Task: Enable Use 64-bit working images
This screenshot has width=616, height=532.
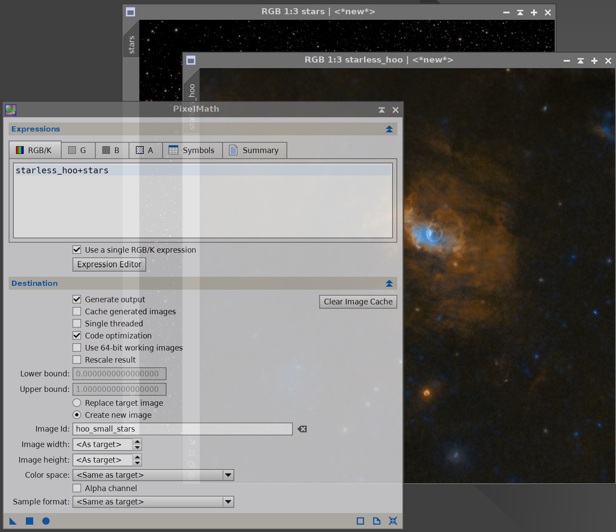Action: click(77, 347)
